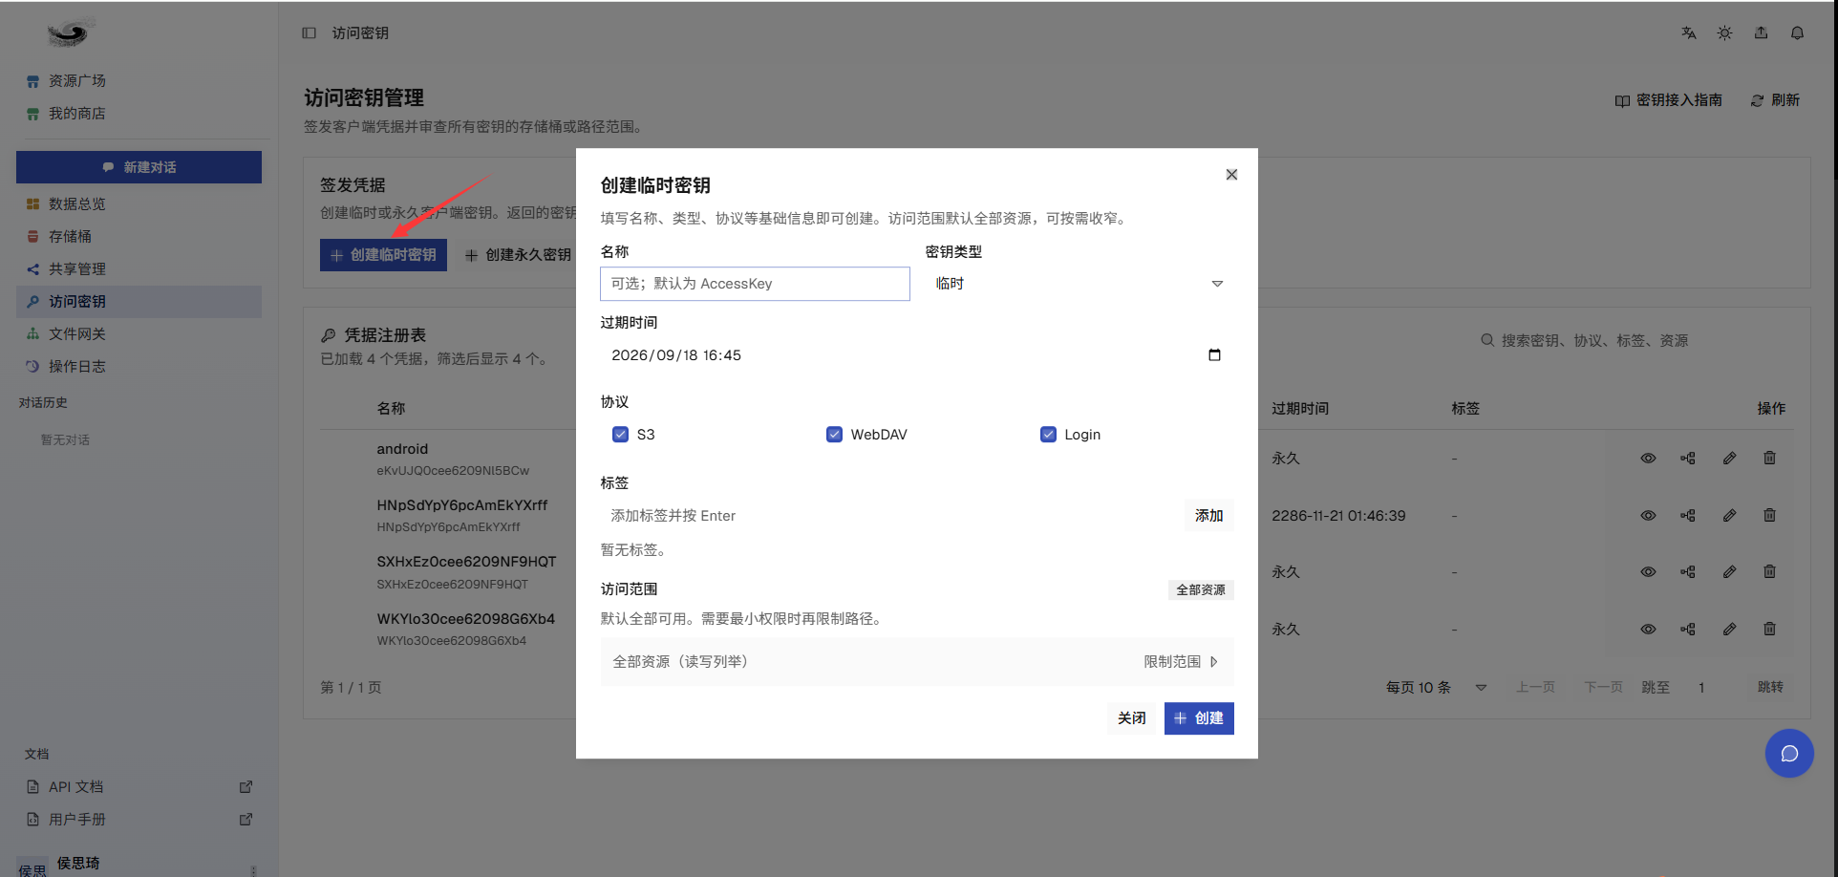The width and height of the screenshot is (1838, 877).
Task: Edit the HNpSdYpY6pcAmEkYXrff key
Action: point(1729,515)
